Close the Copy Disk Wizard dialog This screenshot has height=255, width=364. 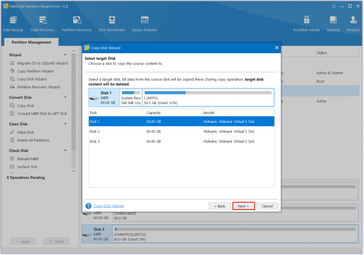point(277,48)
